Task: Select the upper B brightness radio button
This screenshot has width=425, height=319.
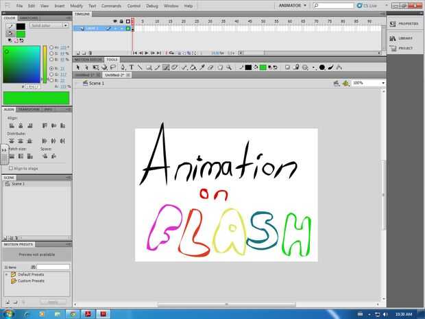Action: pyautogui.click(x=51, y=60)
